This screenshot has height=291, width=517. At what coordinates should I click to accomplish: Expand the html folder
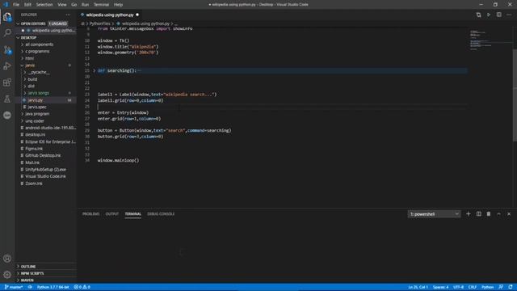pyautogui.click(x=29, y=58)
